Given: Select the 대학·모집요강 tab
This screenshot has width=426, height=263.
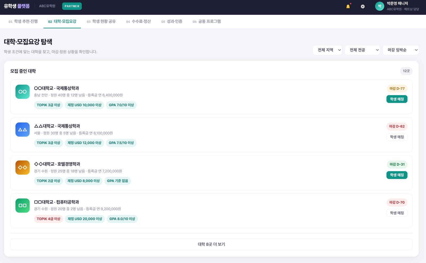Looking at the screenshot, I should tap(62, 22).
